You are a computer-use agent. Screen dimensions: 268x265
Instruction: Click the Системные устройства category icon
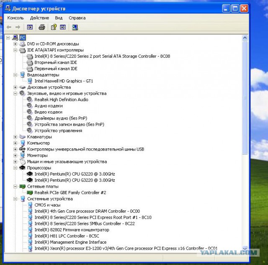point(22,199)
